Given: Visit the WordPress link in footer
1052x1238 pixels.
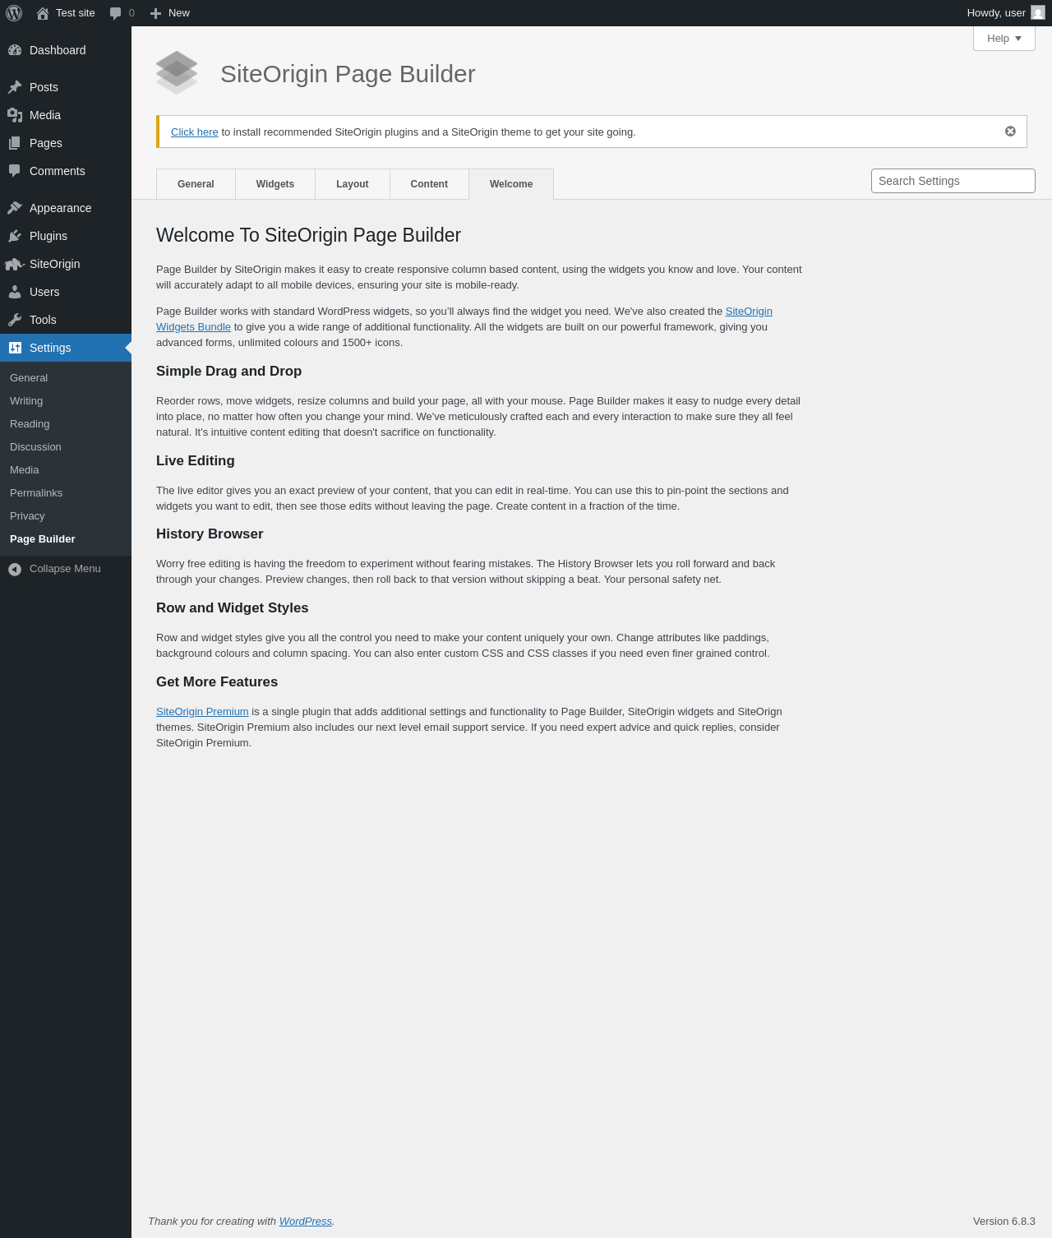Looking at the screenshot, I should point(306,1222).
